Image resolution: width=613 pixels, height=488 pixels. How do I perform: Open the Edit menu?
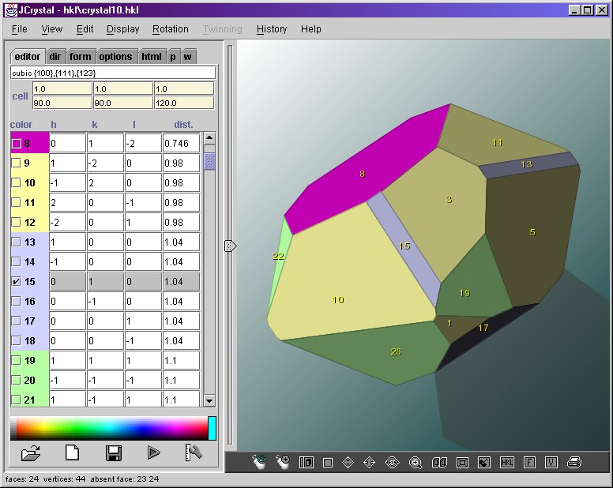coord(85,29)
